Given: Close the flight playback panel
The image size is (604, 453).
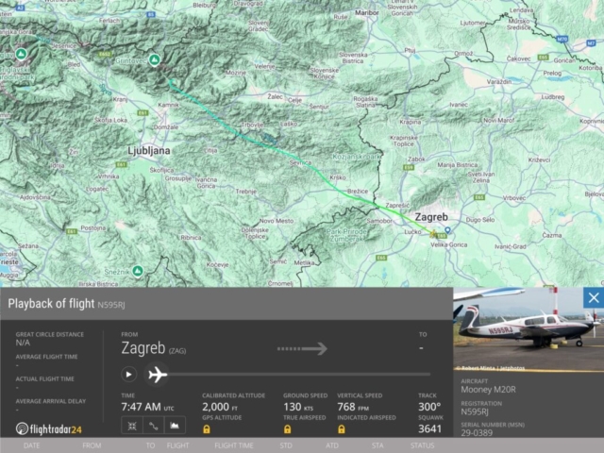Looking at the screenshot, I should point(594,298).
